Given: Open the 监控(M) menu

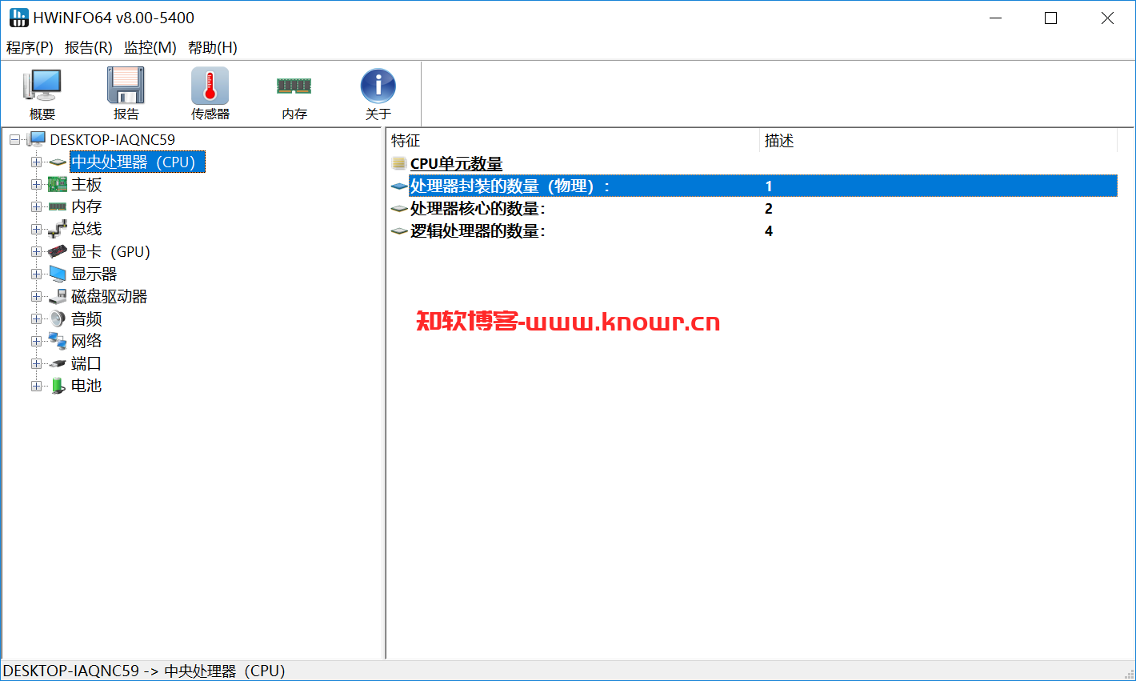Looking at the screenshot, I should [150, 47].
